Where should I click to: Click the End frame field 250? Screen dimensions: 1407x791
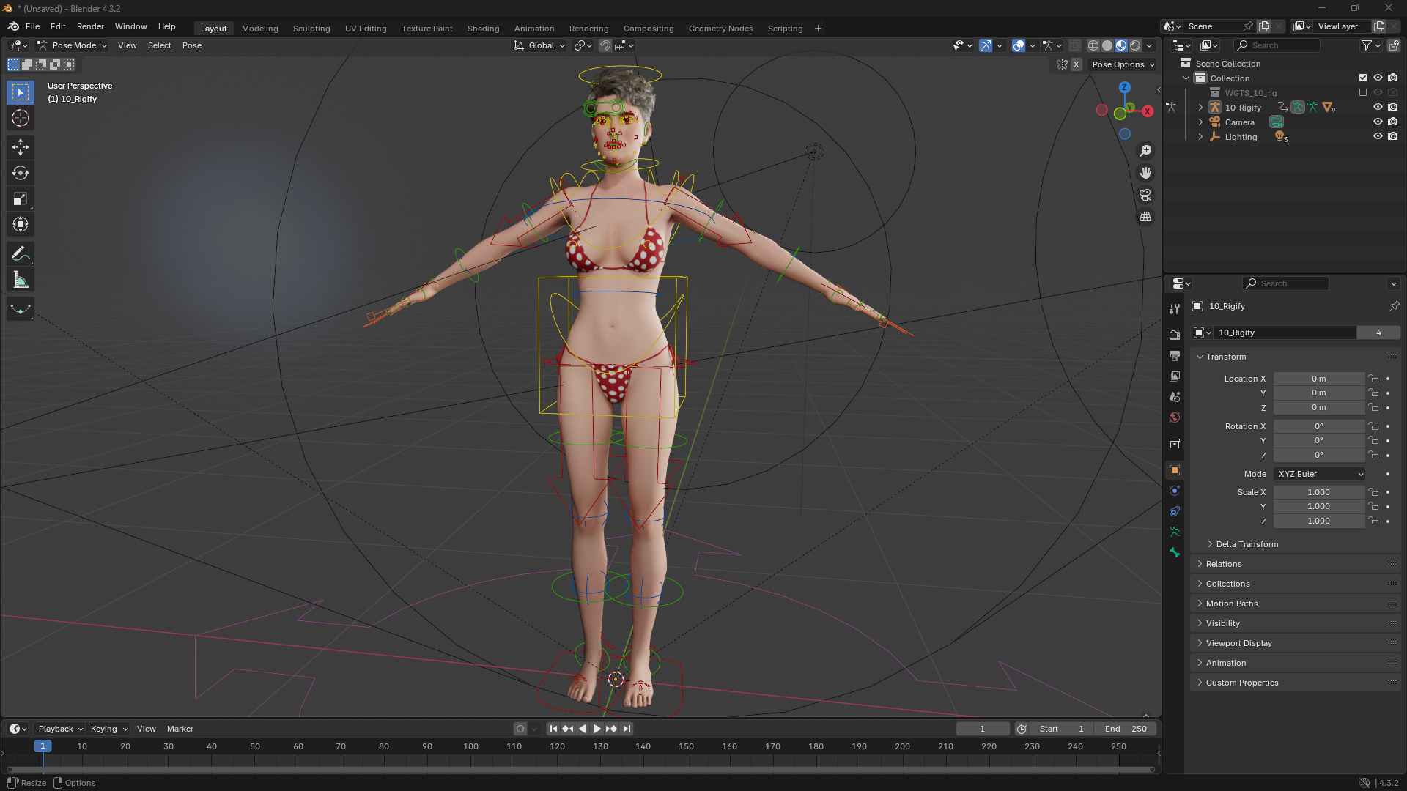tap(1125, 729)
